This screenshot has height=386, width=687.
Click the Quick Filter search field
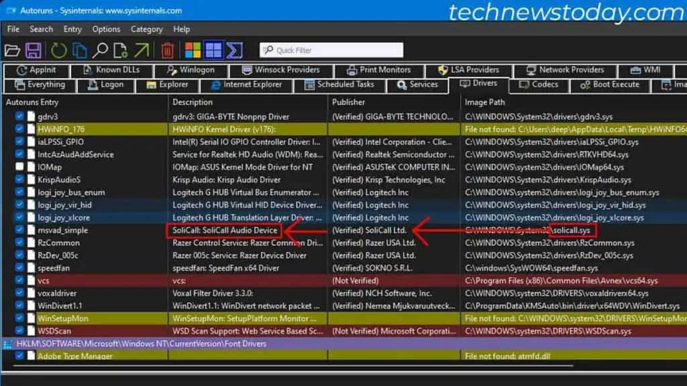[x=332, y=50]
